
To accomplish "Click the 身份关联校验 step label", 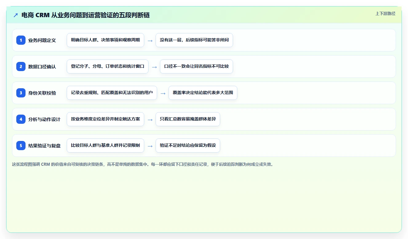I will pyautogui.click(x=42, y=93).
